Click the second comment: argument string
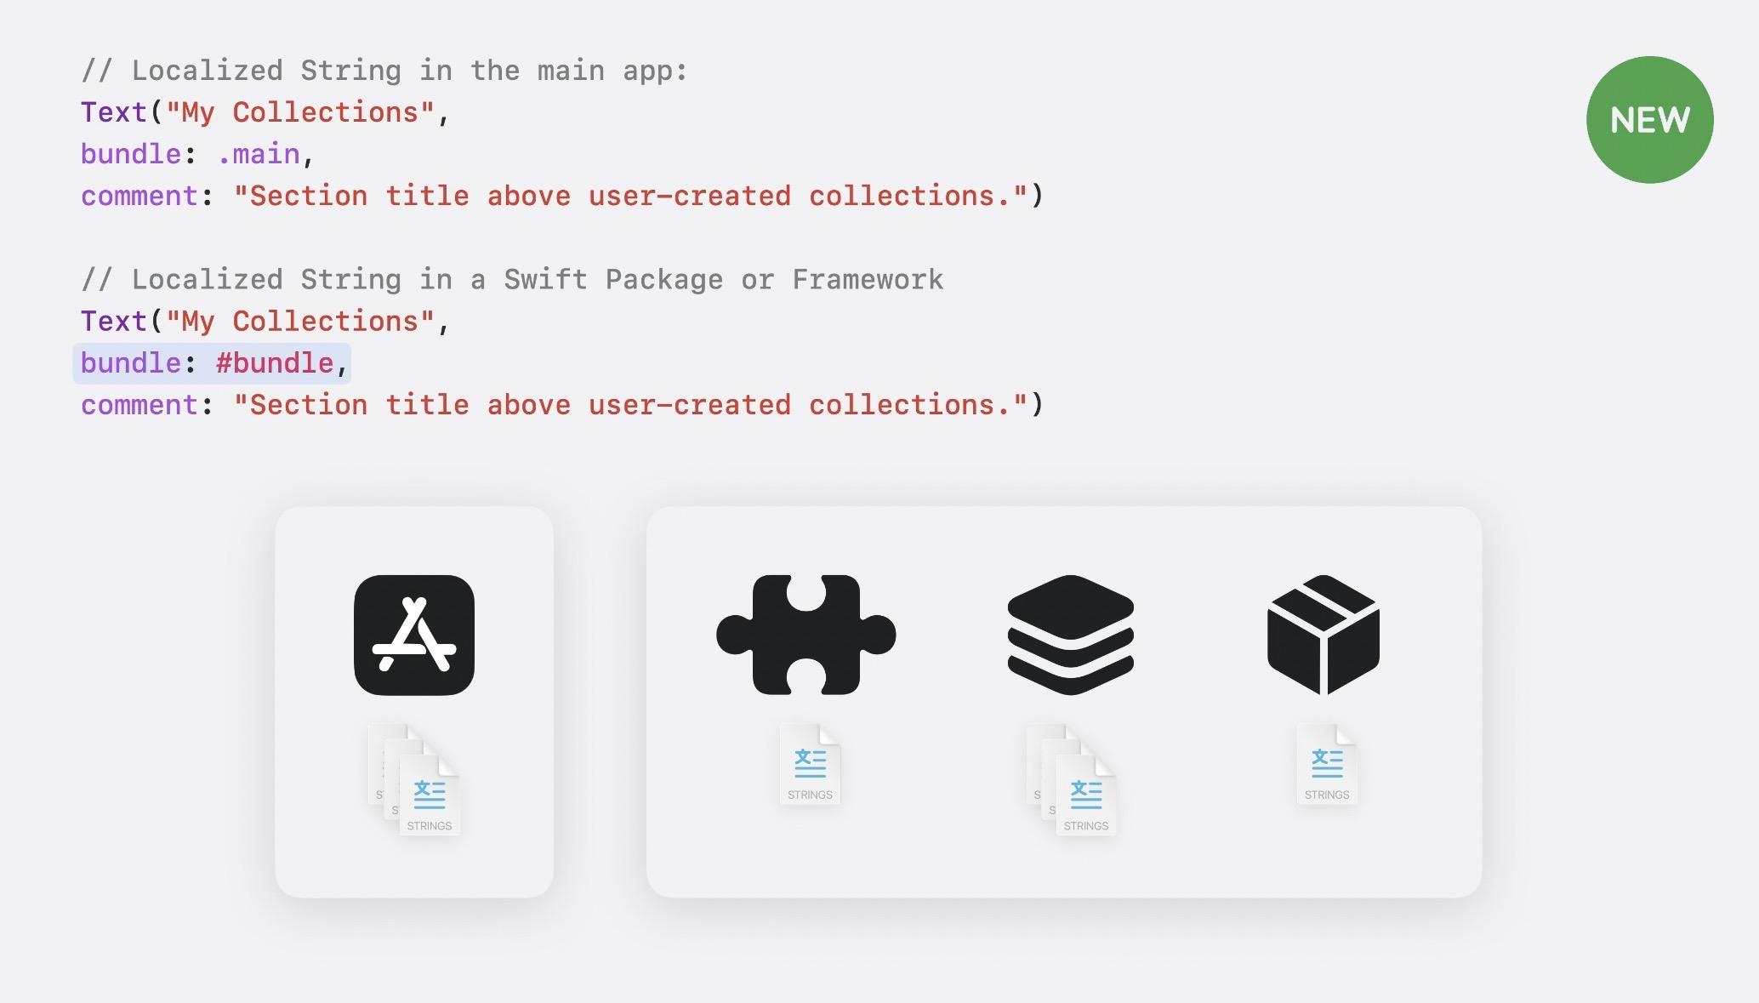 pyautogui.click(x=630, y=405)
